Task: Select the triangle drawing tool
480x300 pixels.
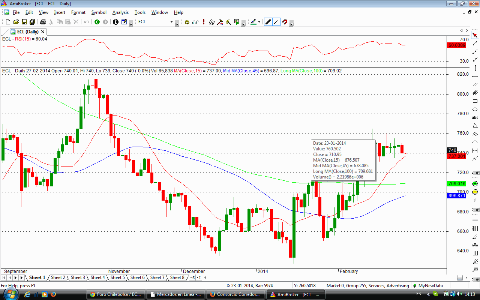Action: 475,126
